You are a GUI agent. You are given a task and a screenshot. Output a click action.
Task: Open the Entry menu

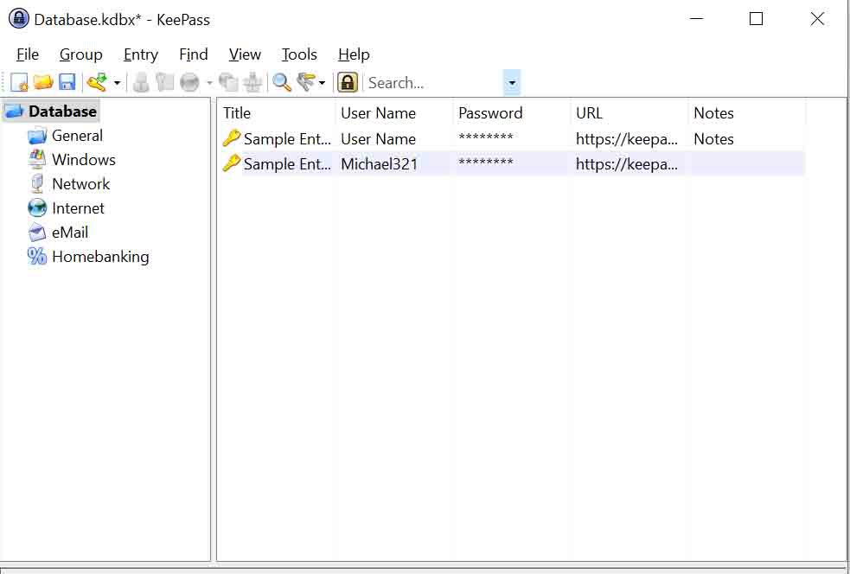pyautogui.click(x=141, y=54)
